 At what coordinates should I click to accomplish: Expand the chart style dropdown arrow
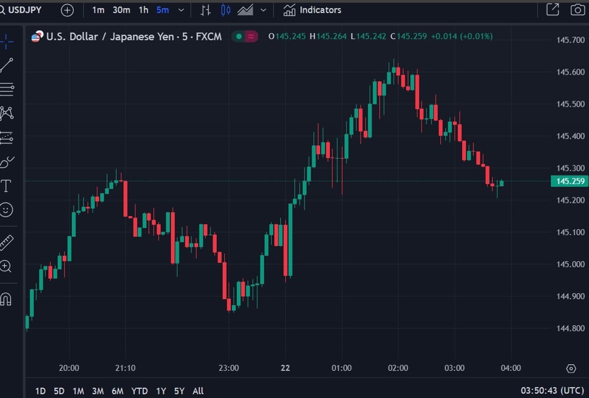click(263, 10)
